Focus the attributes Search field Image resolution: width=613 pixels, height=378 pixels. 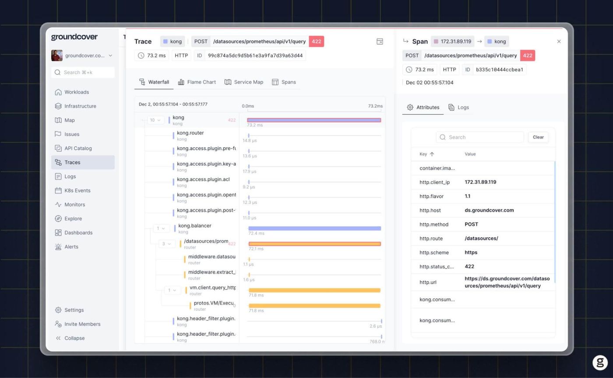pyautogui.click(x=480, y=137)
